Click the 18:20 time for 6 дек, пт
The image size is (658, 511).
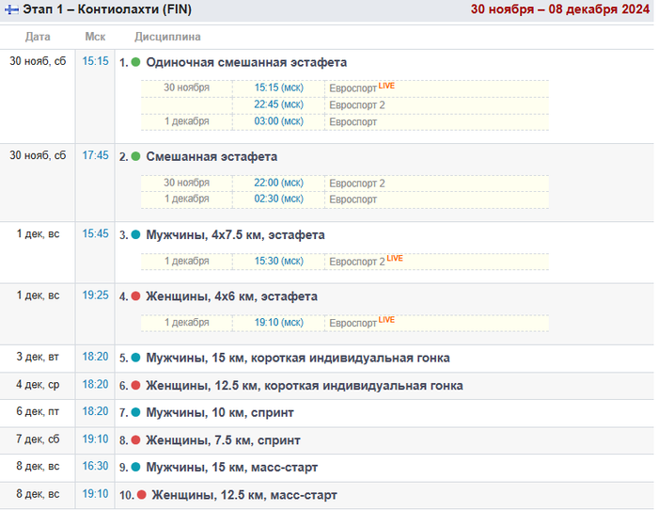tap(95, 411)
